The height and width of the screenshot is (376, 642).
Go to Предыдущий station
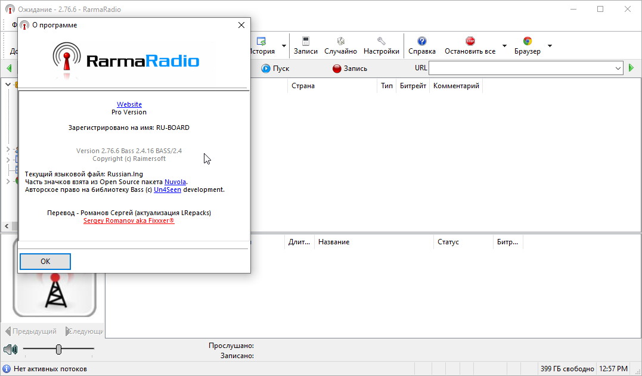31,331
